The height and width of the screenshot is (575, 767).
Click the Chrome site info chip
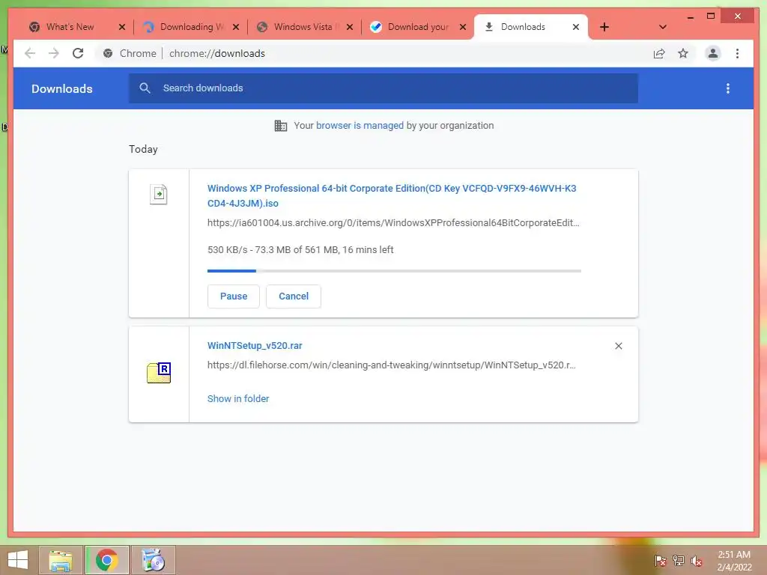pos(130,53)
